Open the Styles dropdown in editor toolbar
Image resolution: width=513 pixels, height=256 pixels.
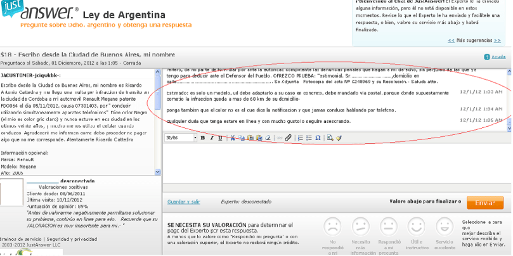point(181,138)
